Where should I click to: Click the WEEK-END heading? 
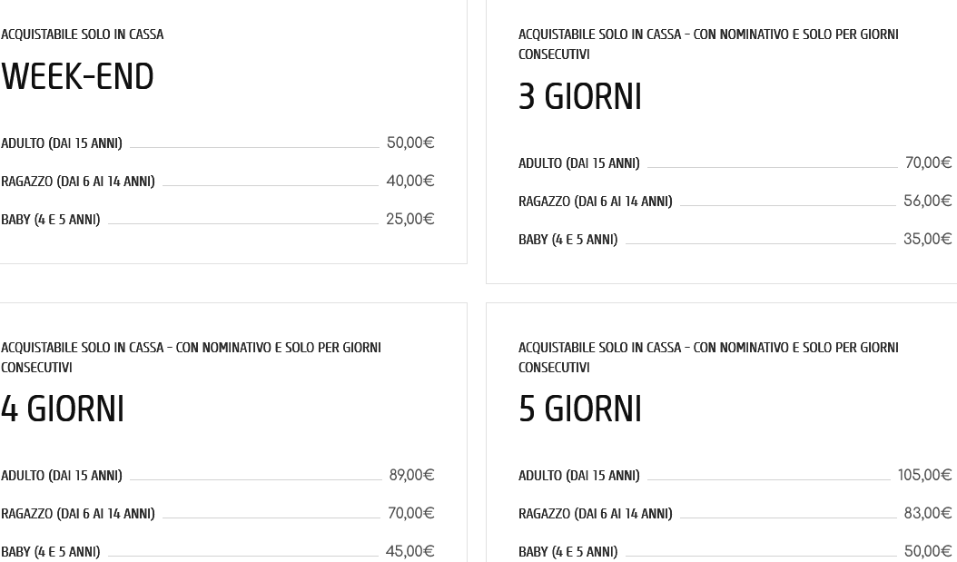coord(77,77)
